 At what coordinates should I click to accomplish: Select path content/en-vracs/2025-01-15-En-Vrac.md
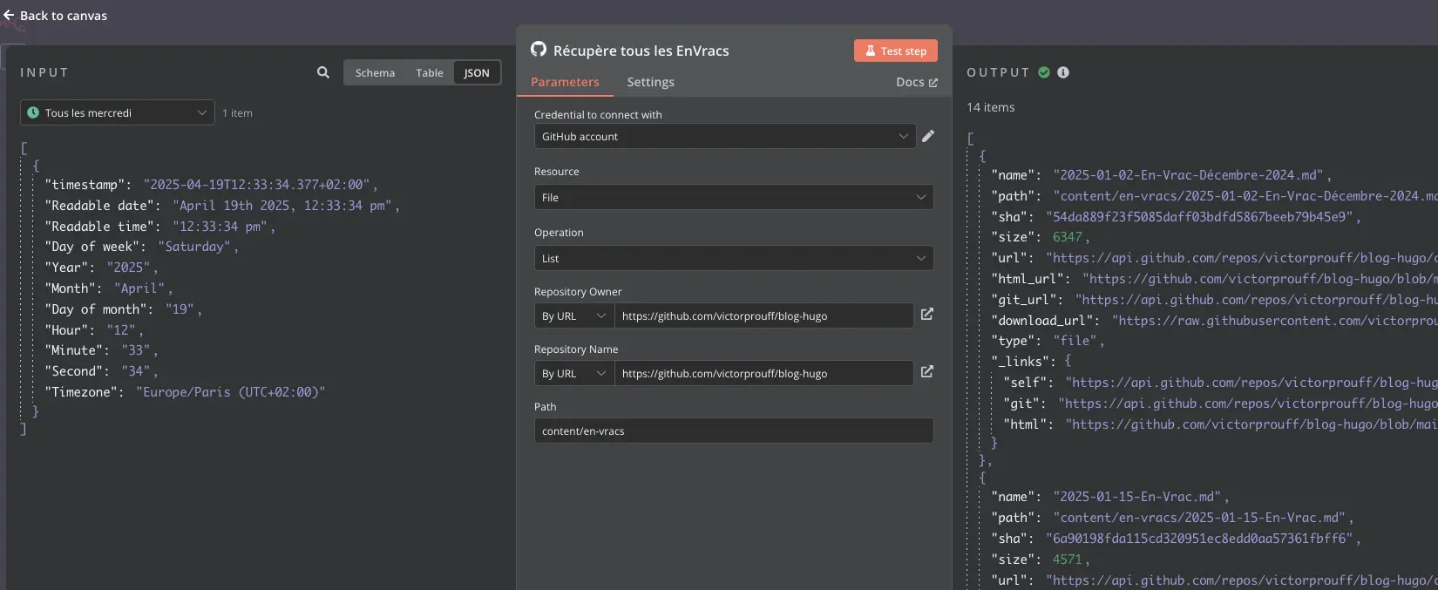[1199, 518]
